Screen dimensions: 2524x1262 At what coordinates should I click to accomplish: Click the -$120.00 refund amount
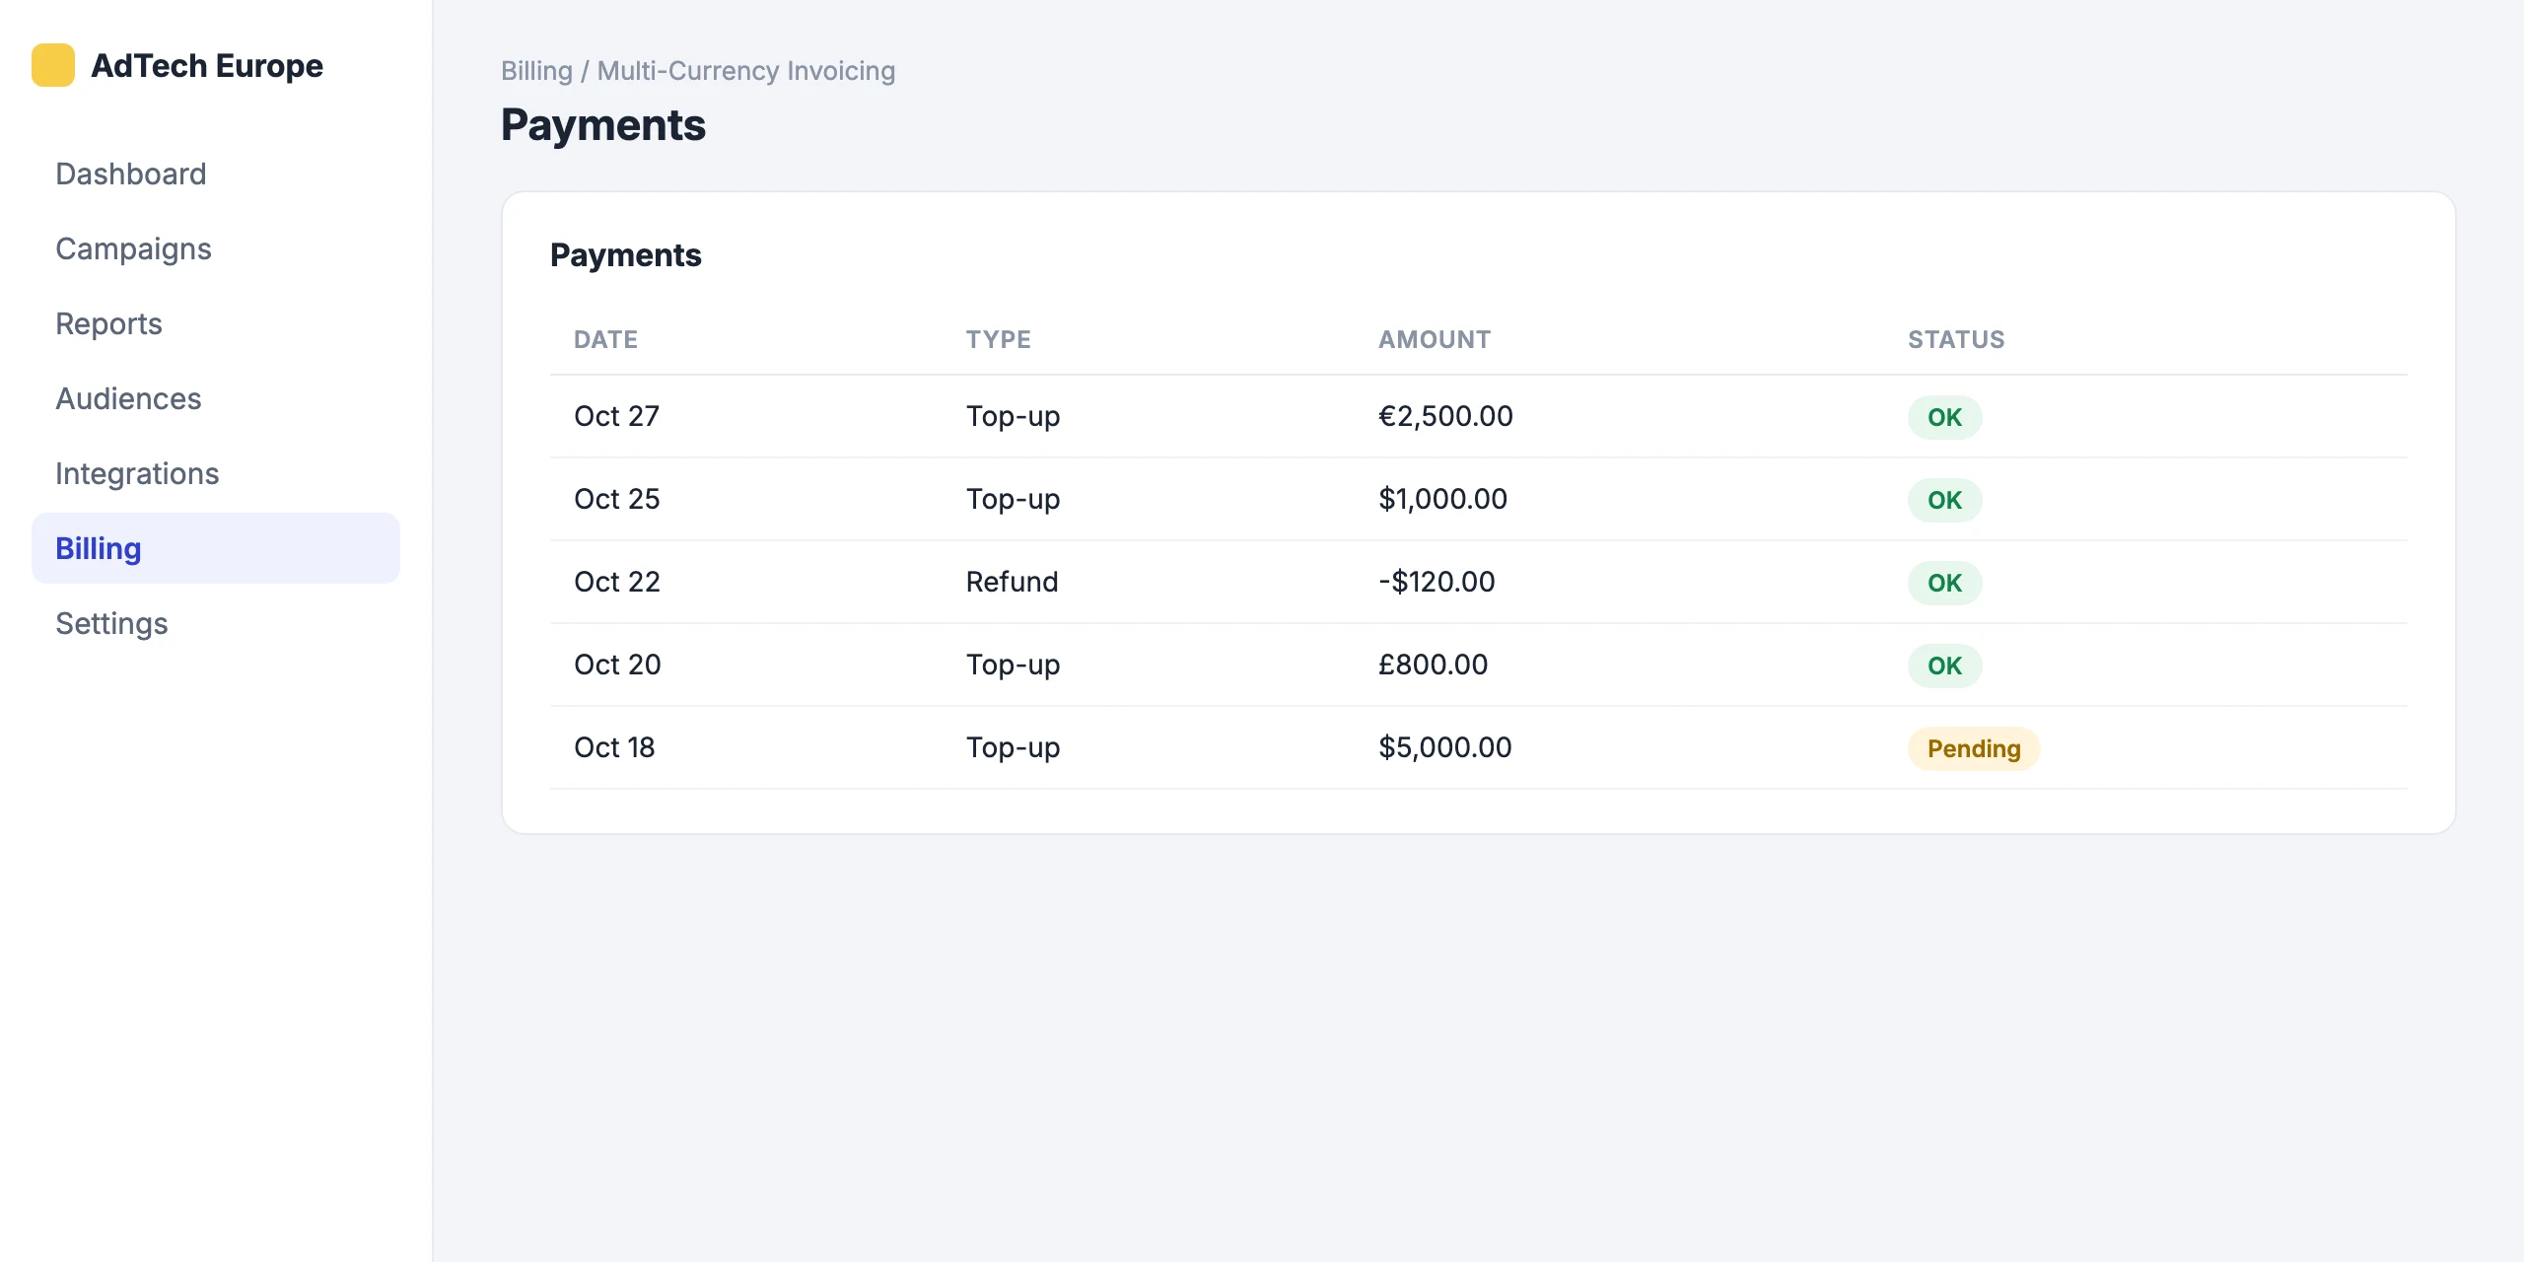pos(1437,582)
